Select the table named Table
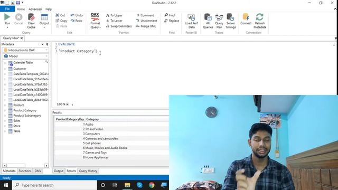Screen dimensions: 338x190 coord(16,131)
